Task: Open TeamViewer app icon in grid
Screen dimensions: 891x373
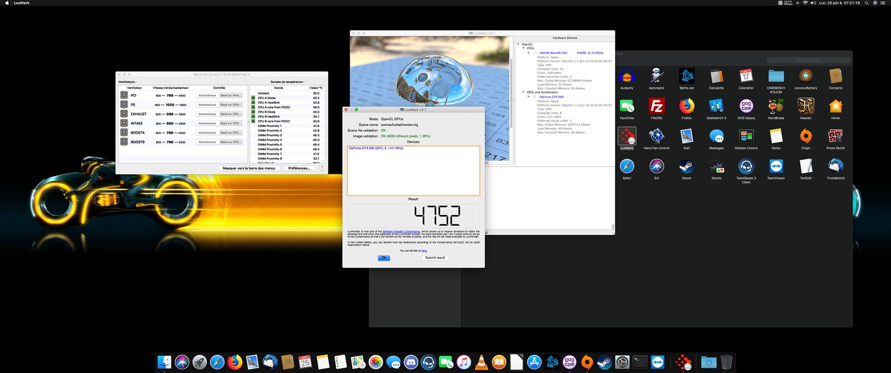Action: coord(776,166)
